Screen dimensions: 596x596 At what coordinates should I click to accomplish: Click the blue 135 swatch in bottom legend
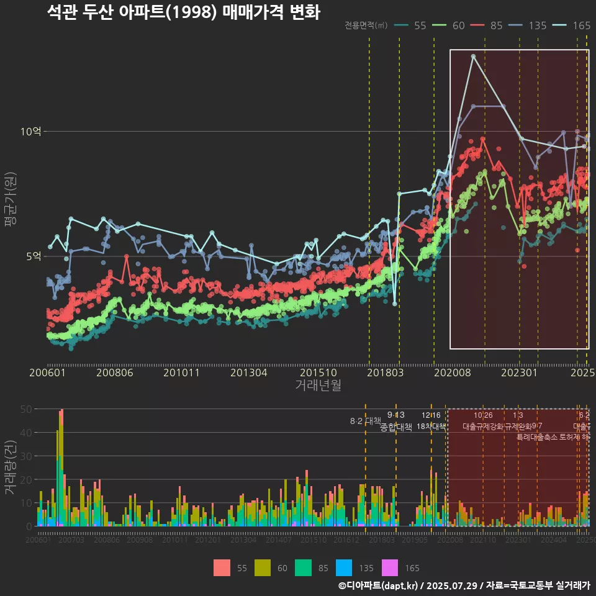(x=343, y=568)
